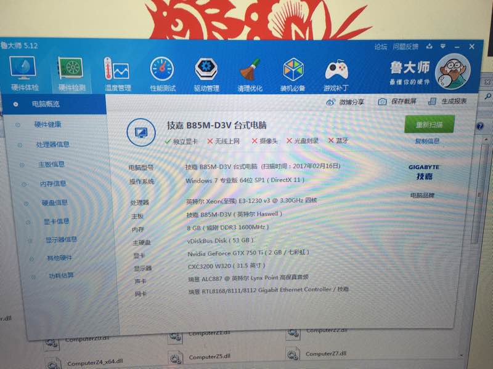Click the CXC3200 W320 monitor text
The height and width of the screenshot is (369, 493).
[226, 266]
